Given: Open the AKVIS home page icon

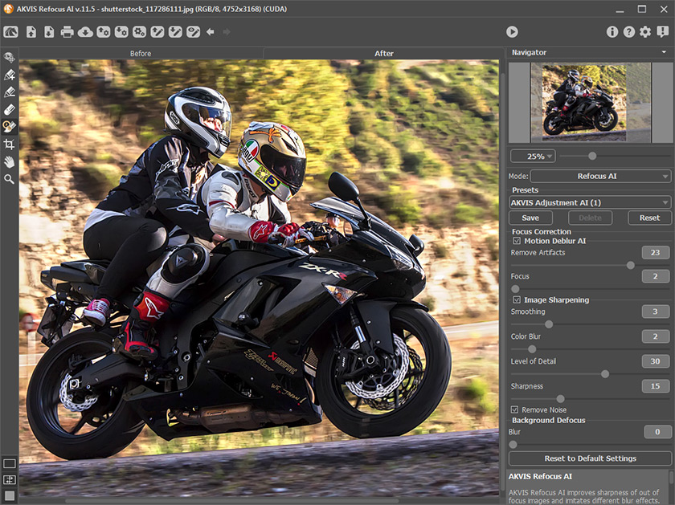Looking at the screenshot, I should coord(10,32).
